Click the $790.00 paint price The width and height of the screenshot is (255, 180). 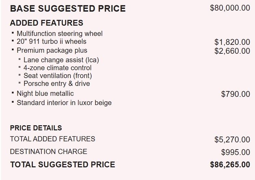coord(236,94)
